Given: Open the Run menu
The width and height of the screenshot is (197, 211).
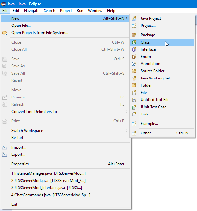Looking at the screenshot, I should point(80,11).
